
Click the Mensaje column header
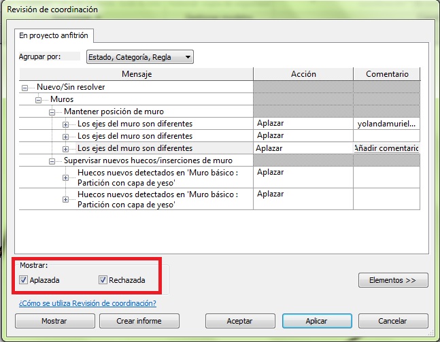[136, 73]
